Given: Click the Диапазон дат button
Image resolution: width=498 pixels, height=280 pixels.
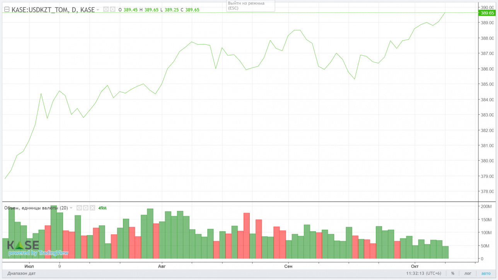Looking at the screenshot, I should point(22,273).
